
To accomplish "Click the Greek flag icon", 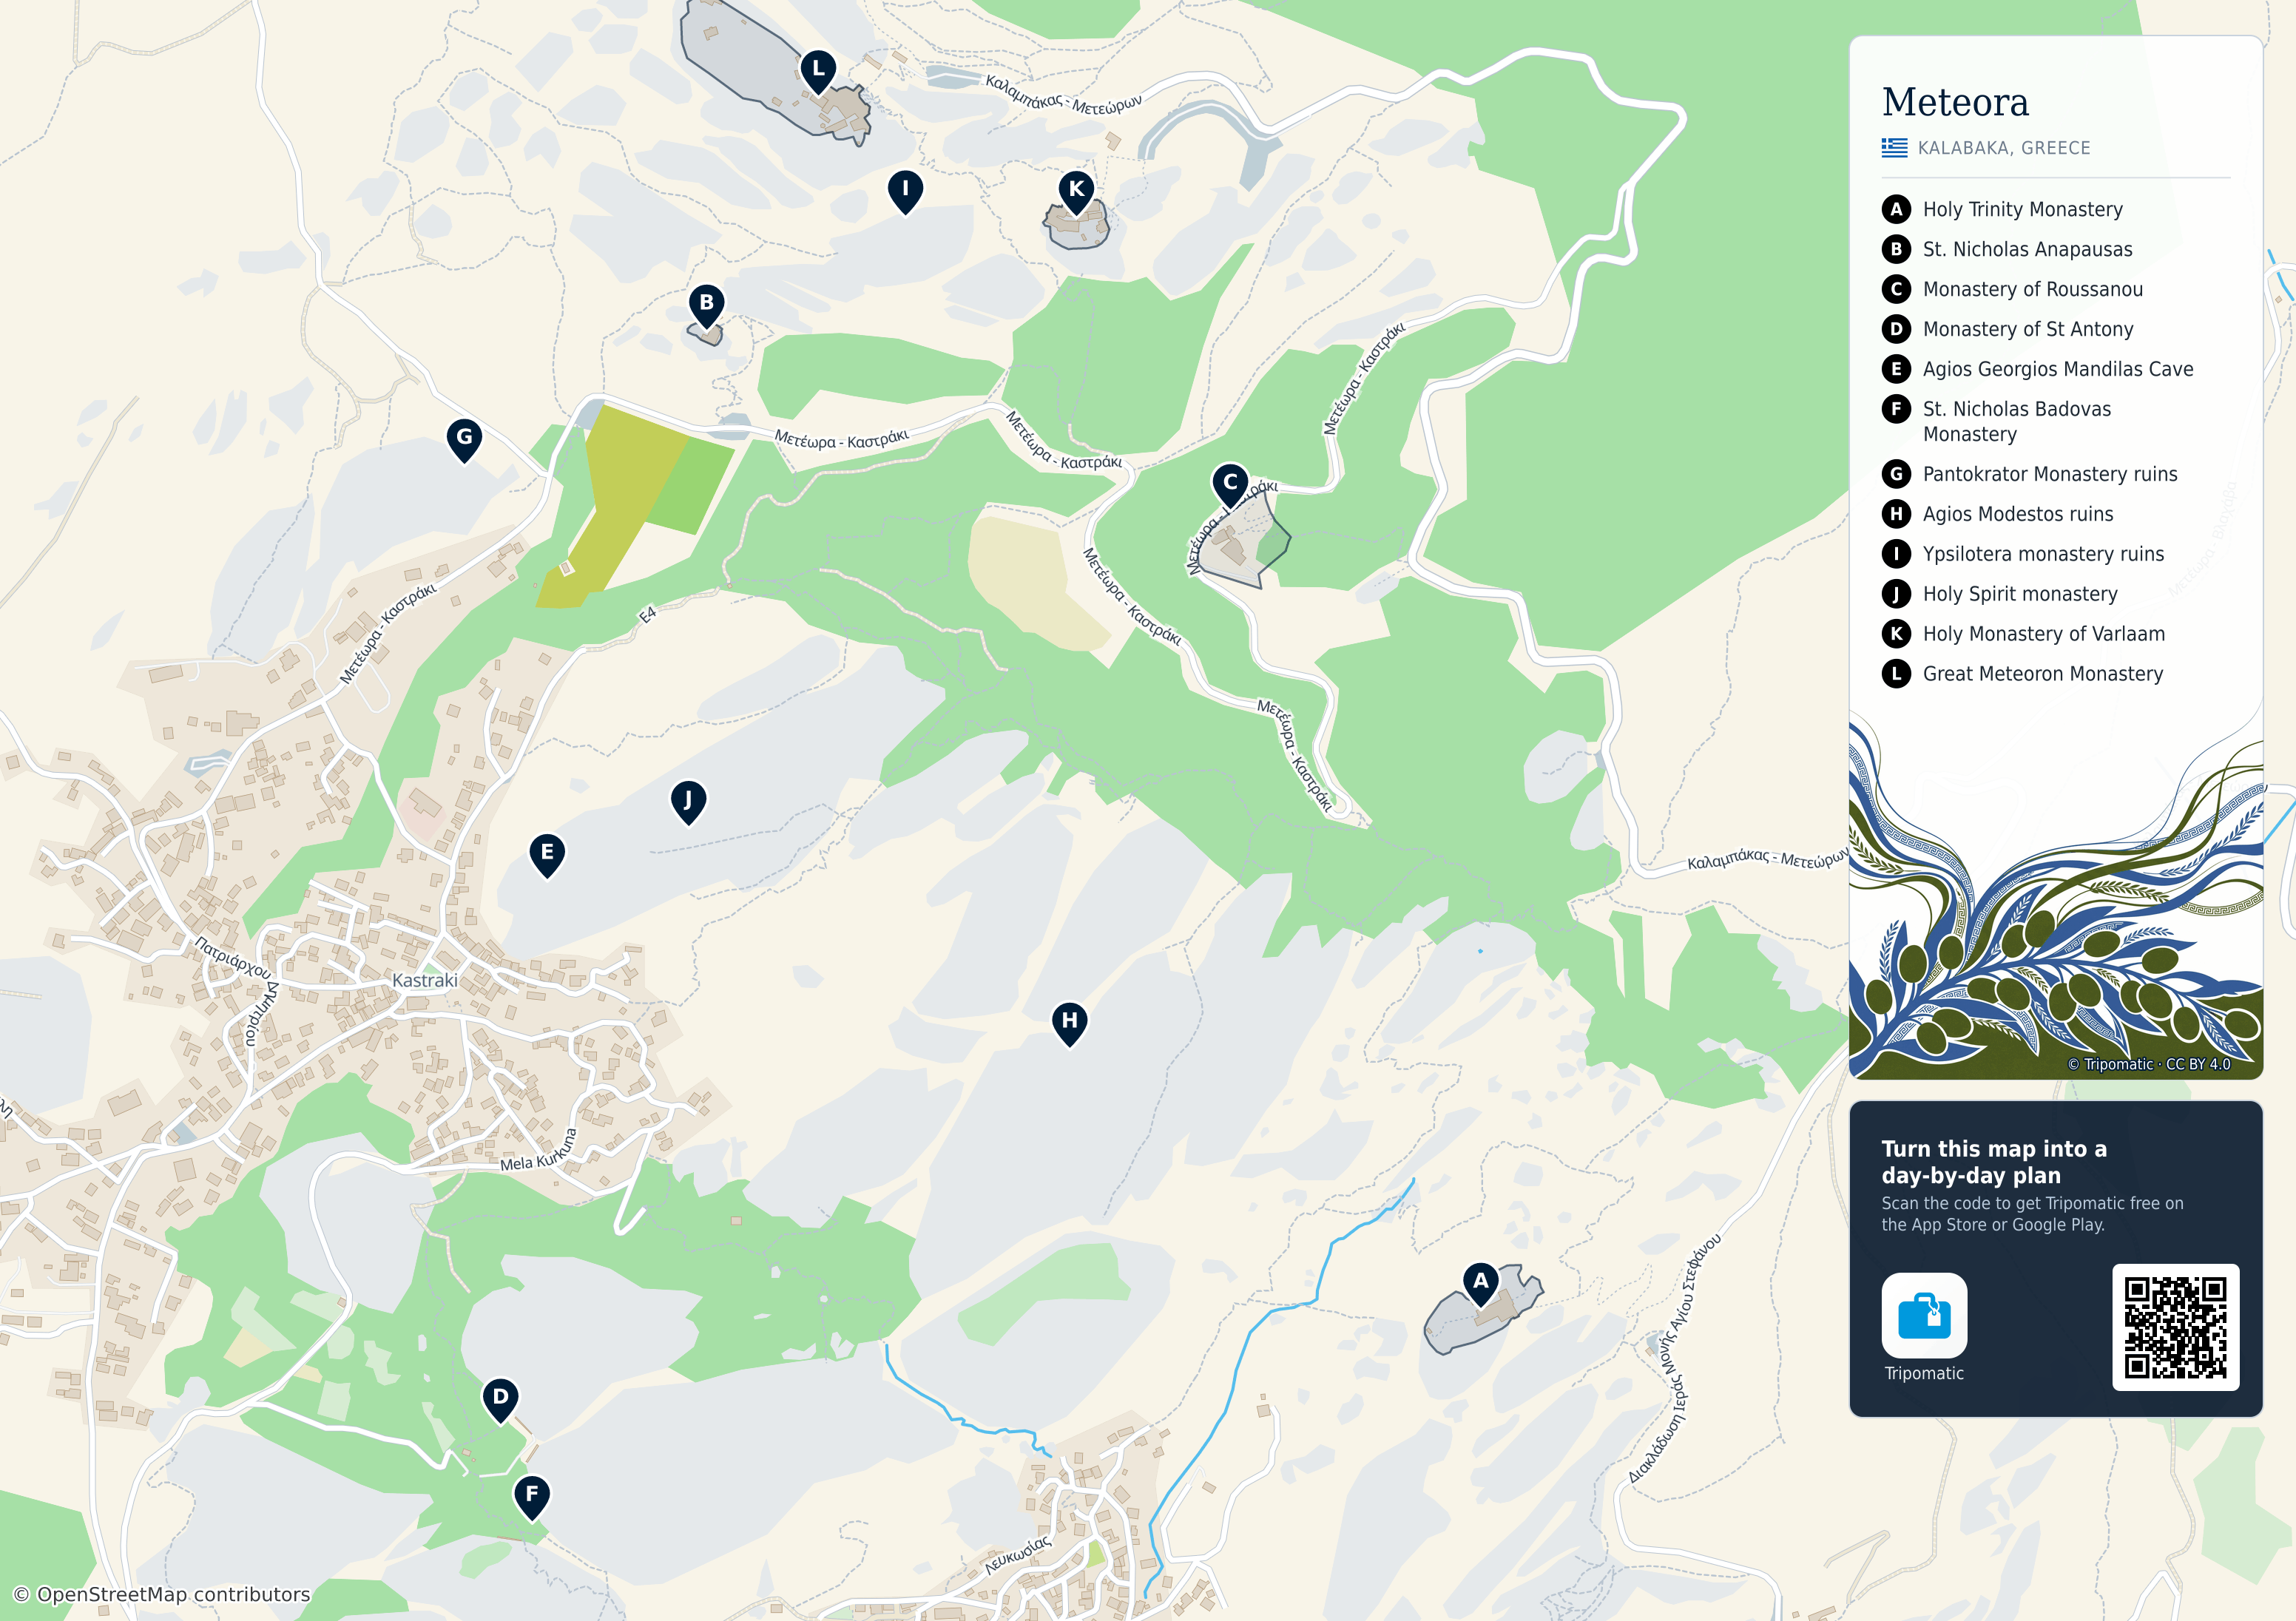I will [x=1894, y=148].
